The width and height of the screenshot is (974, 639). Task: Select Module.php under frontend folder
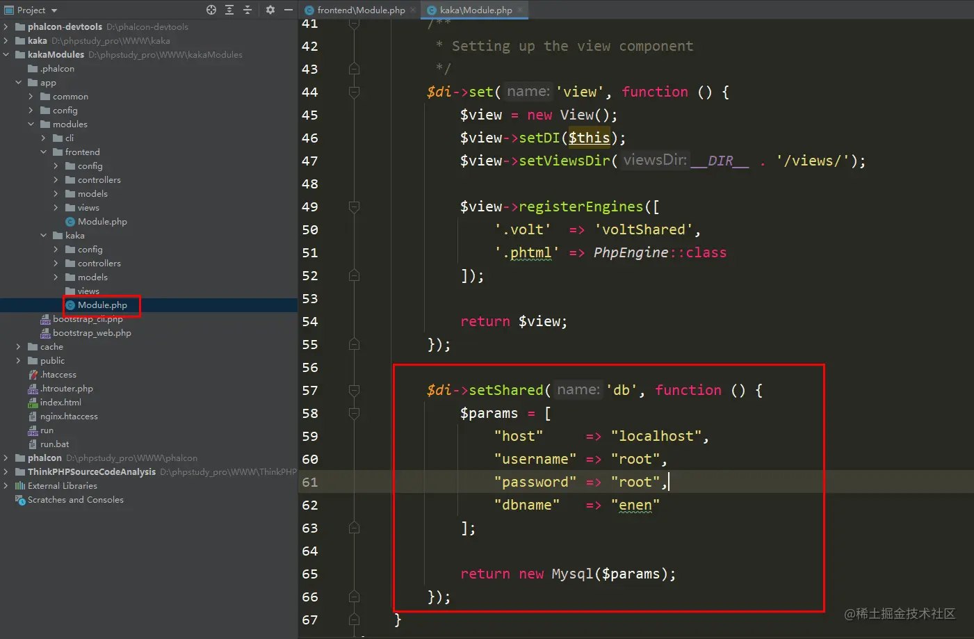click(x=102, y=222)
